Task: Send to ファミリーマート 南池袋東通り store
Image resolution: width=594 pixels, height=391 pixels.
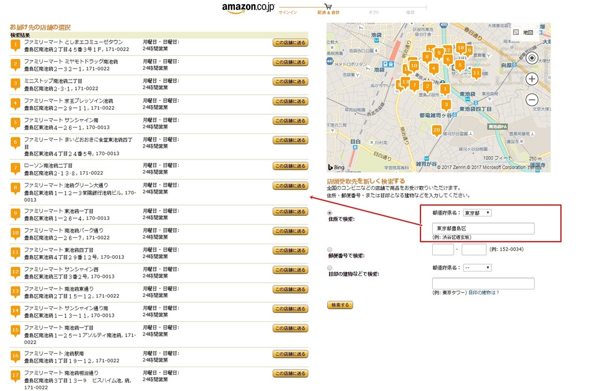Action: [x=290, y=289]
